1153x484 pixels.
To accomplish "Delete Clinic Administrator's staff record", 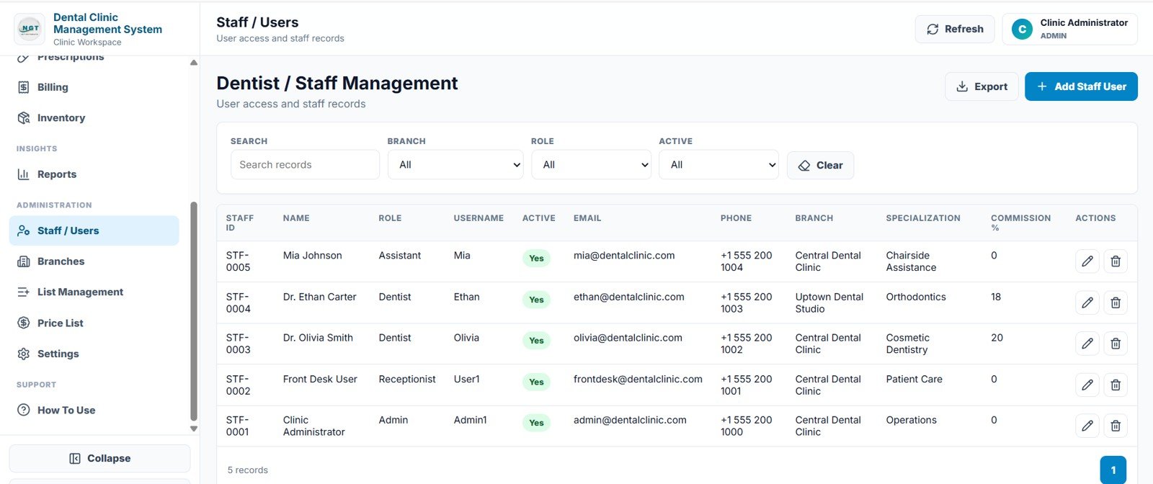I will pyautogui.click(x=1116, y=426).
